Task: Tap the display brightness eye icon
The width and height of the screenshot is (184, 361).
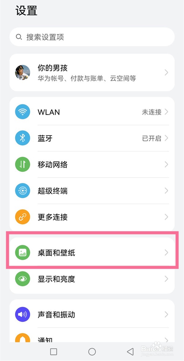Action: point(23,279)
